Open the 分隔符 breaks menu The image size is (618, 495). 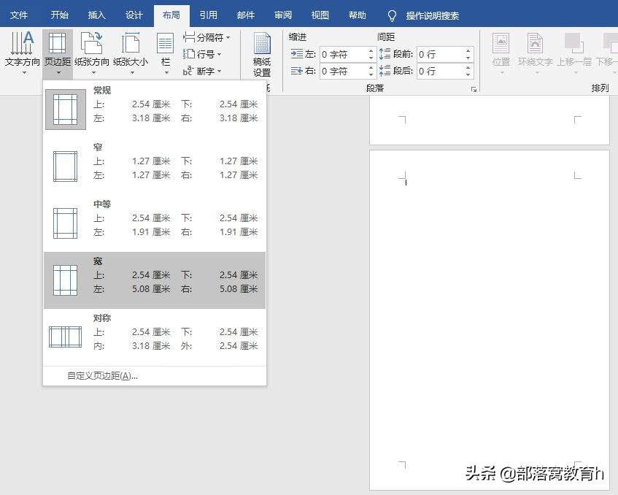click(206, 37)
